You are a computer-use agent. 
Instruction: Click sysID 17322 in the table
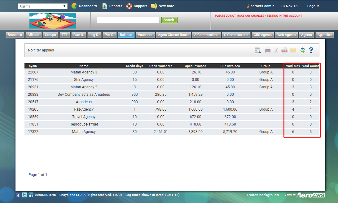[33, 132]
